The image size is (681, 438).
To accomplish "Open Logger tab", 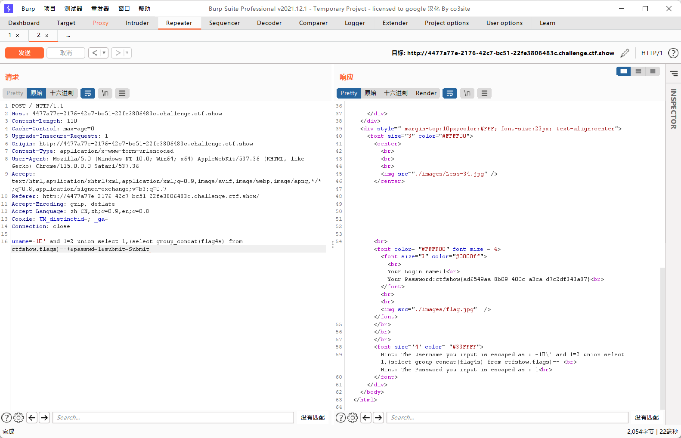I will (355, 23).
